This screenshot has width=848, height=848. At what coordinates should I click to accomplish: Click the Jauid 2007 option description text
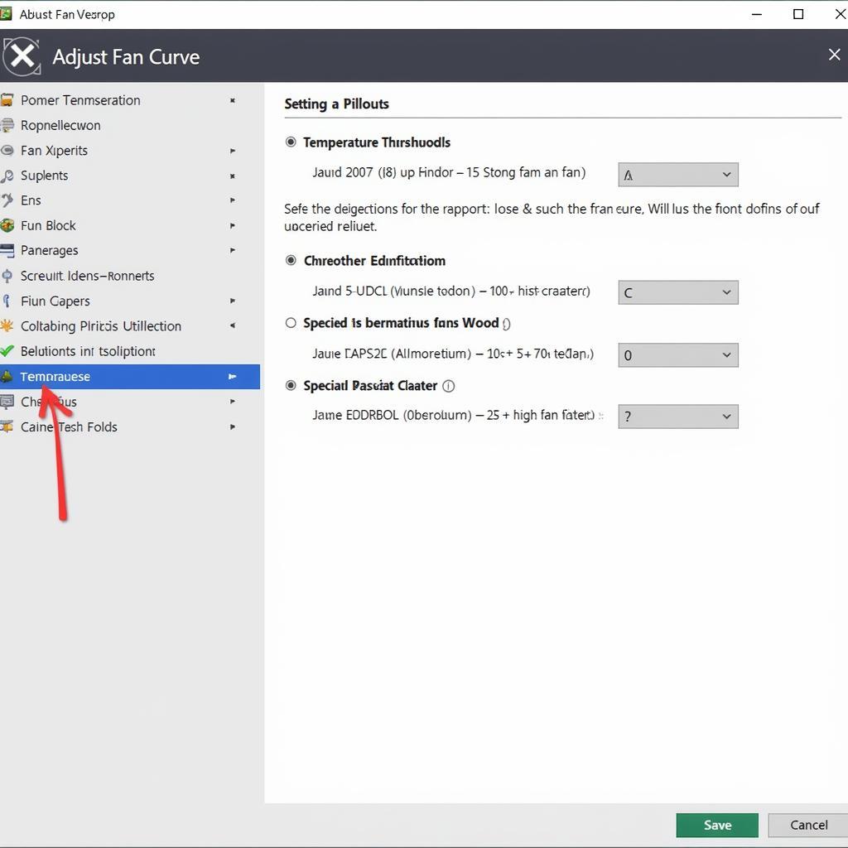coord(449,172)
